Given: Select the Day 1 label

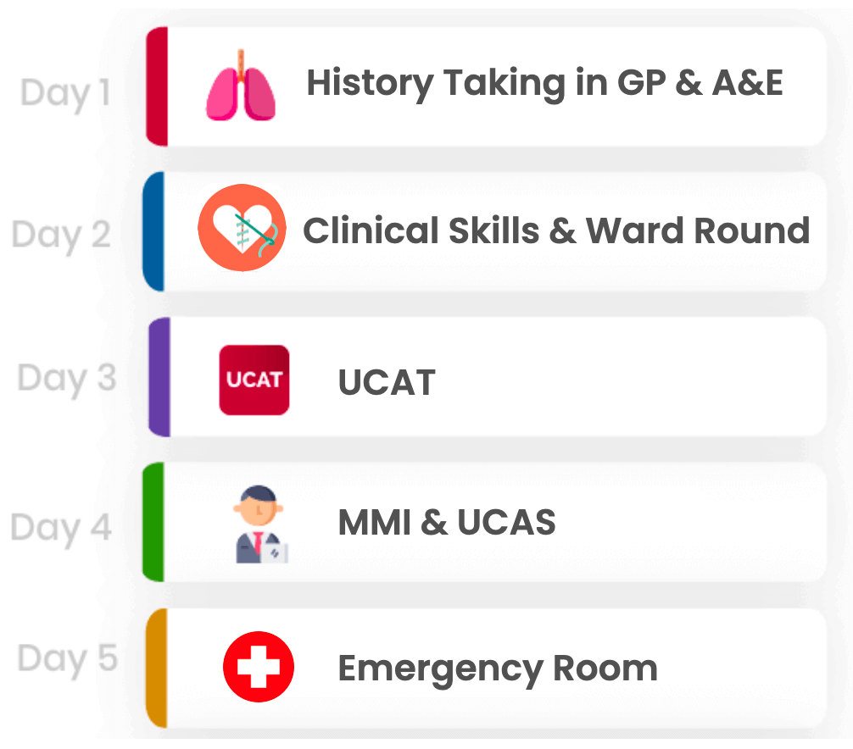Looking at the screenshot, I should [x=65, y=93].
